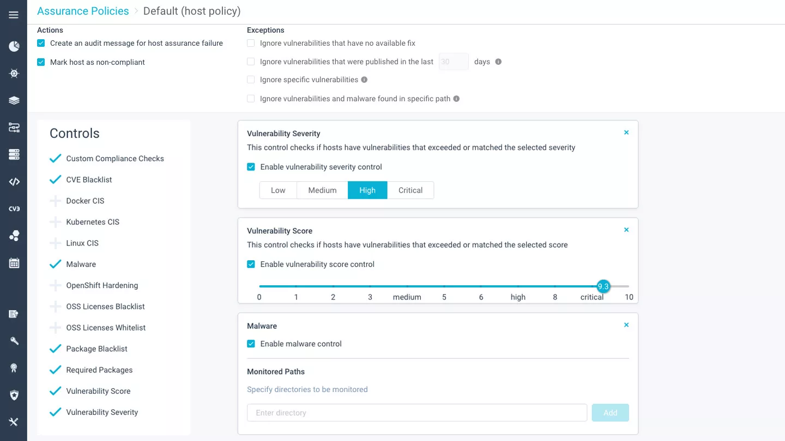Click score slider track at high mark
785x441 pixels.
(518, 286)
